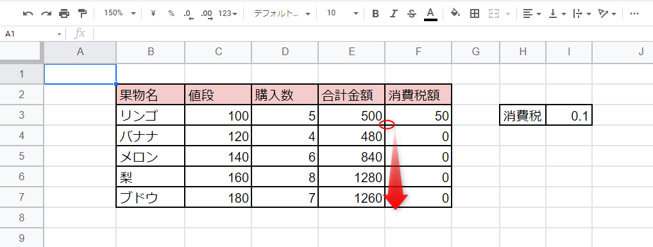This screenshot has width=653, height=247.
Task: Open the font size 10 dropdown
Action: click(x=343, y=13)
